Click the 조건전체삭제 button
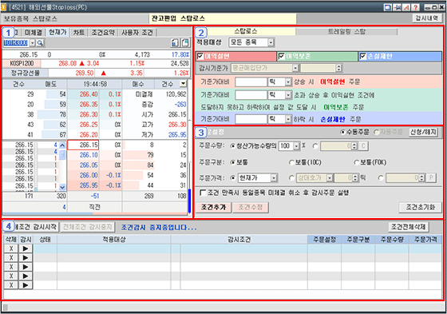 coord(409,227)
